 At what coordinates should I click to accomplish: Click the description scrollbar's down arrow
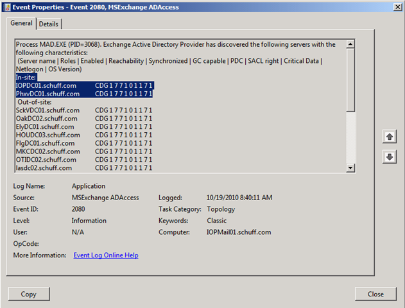[x=350, y=168]
